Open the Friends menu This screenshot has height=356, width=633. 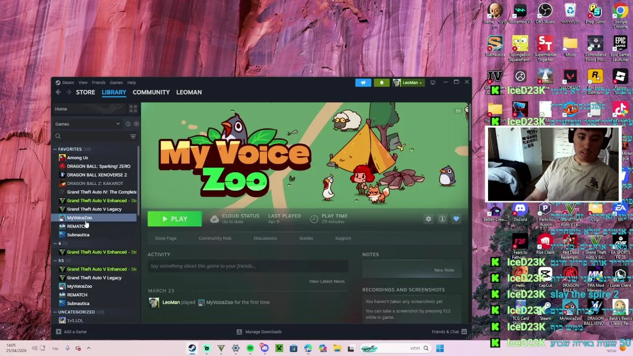(x=98, y=83)
